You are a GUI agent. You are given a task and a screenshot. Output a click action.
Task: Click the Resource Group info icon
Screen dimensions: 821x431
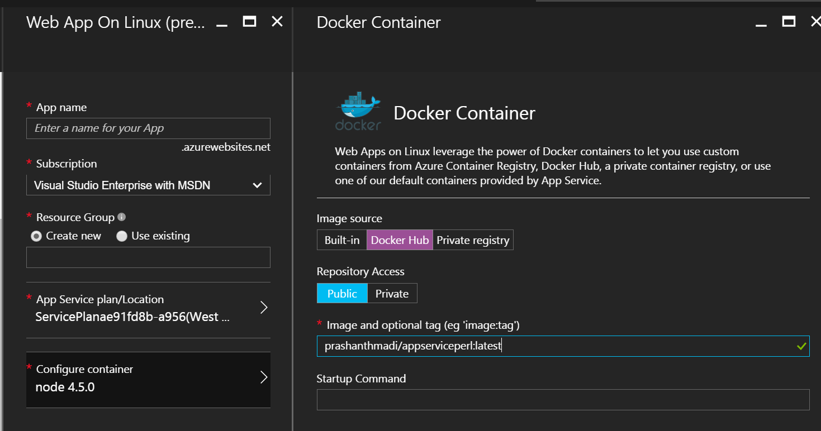122,217
